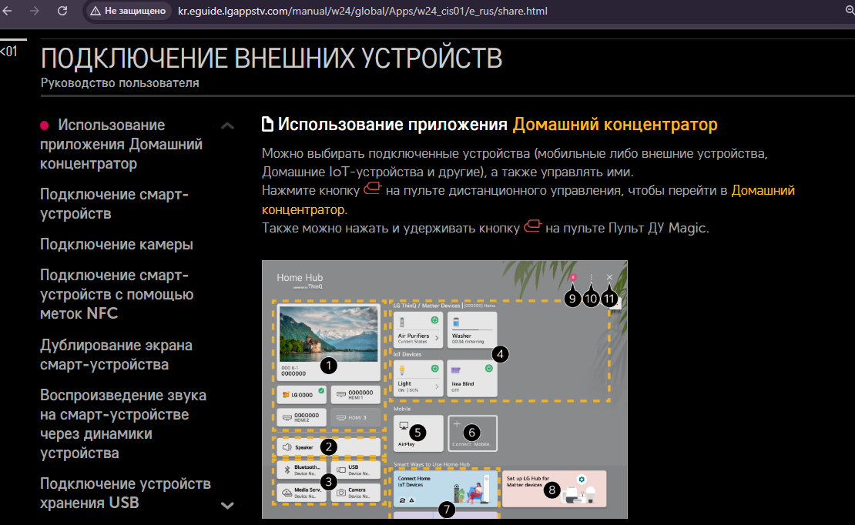Open "Подключение камеры" topic
855x525 pixels.
[x=116, y=244]
